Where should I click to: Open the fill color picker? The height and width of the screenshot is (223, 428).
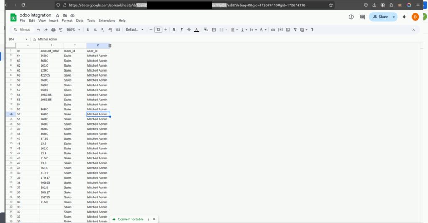206,30
